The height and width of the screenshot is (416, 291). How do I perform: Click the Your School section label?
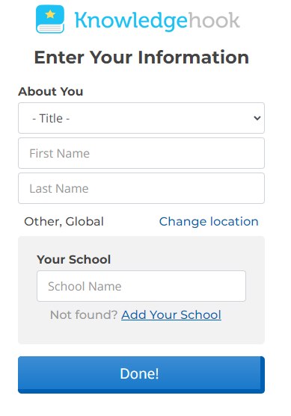click(x=73, y=259)
